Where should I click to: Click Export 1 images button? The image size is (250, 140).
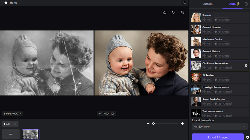point(218,137)
